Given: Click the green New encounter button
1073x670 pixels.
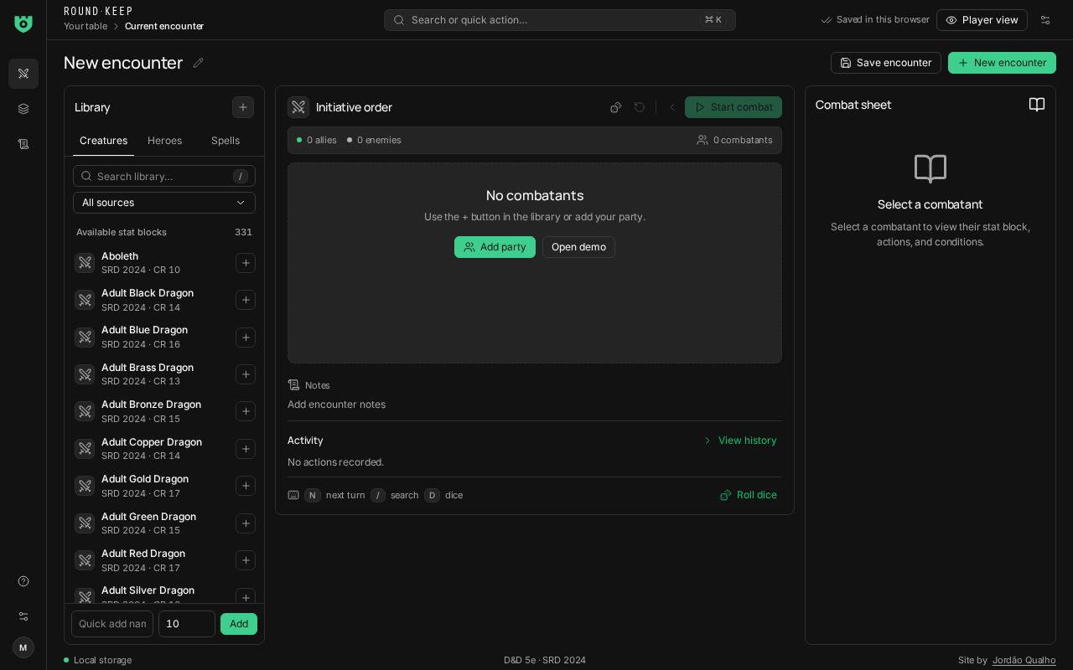Looking at the screenshot, I should (1002, 63).
